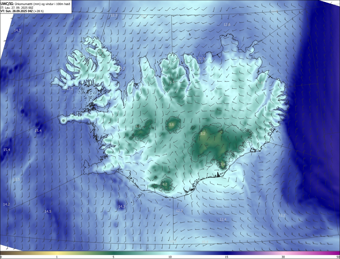Click the 'IT: Lau. 27. 09. 2025 00Z' line
This screenshot has width=340, height=259.
tap(17, 8)
